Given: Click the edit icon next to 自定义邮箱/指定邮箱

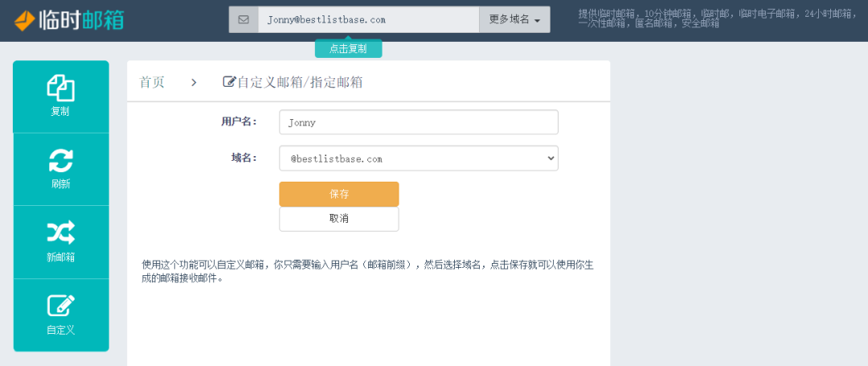Looking at the screenshot, I should (x=228, y=82).
